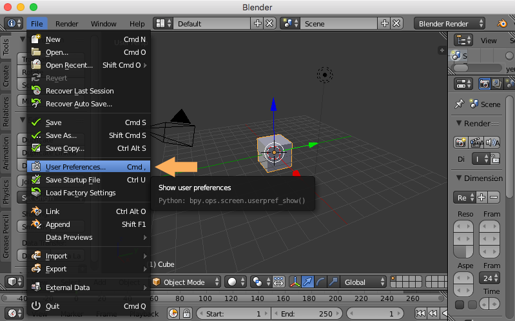The height and width of the screenshot is (321, 515).
Task: Click the End frame field
Action: pyautogui.click(x=307, y=313)
